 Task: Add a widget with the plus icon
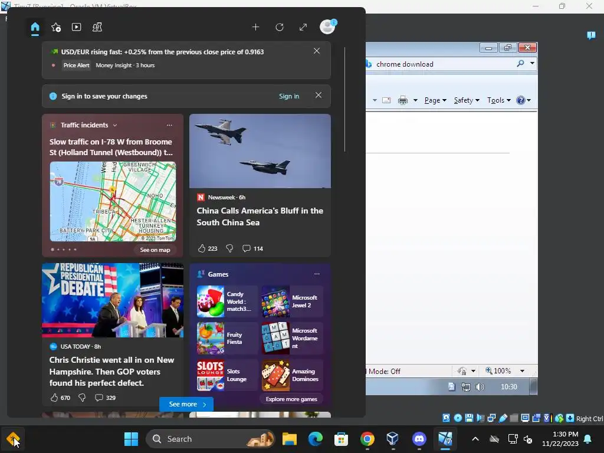point(255,27)
